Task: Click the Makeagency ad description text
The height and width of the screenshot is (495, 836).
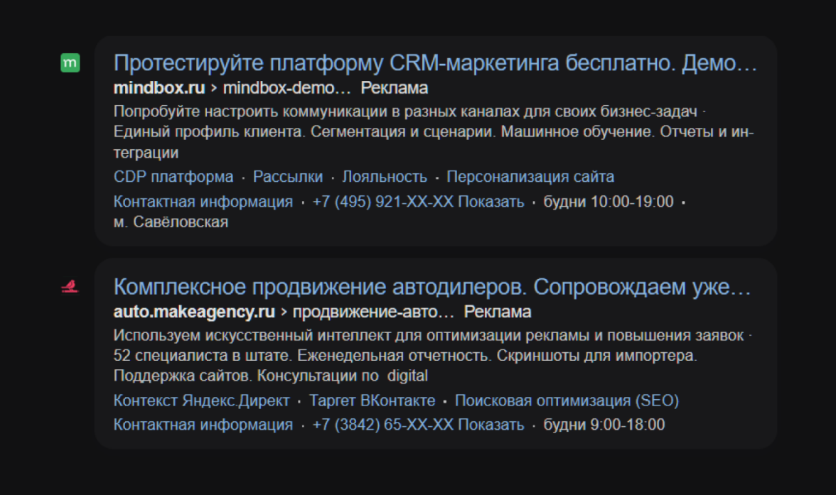Action: pyautogui.click(x=432, y=355)
